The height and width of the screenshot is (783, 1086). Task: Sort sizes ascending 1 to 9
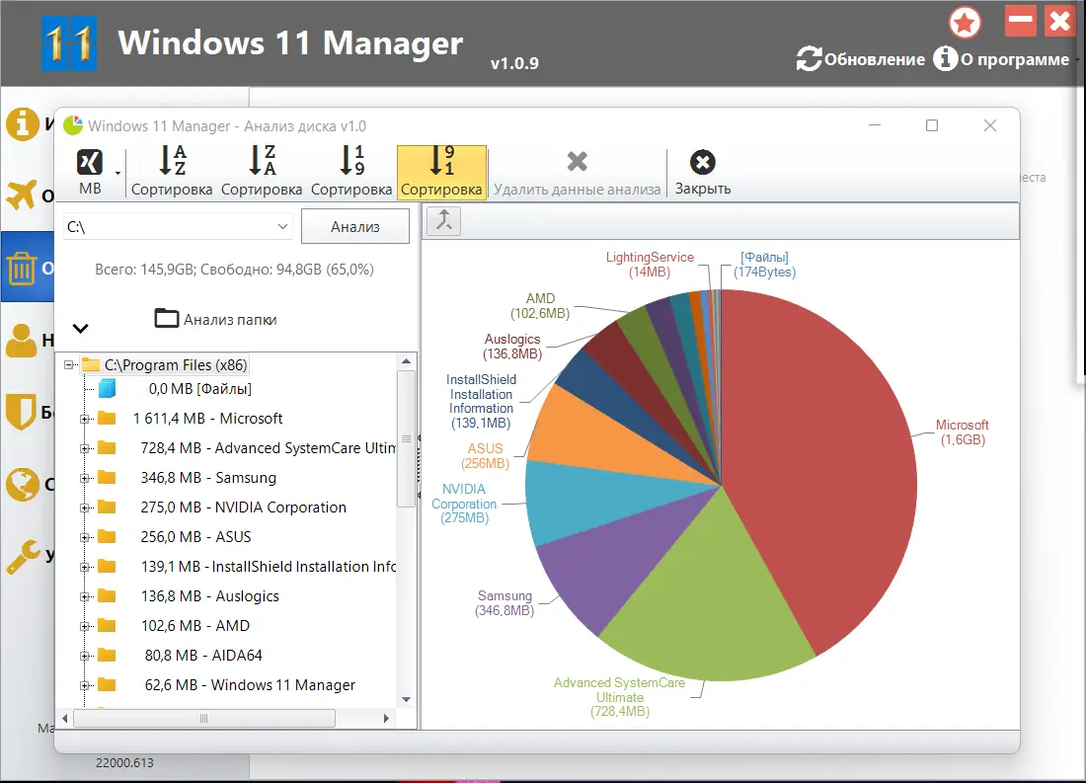[x=351, y=172]
